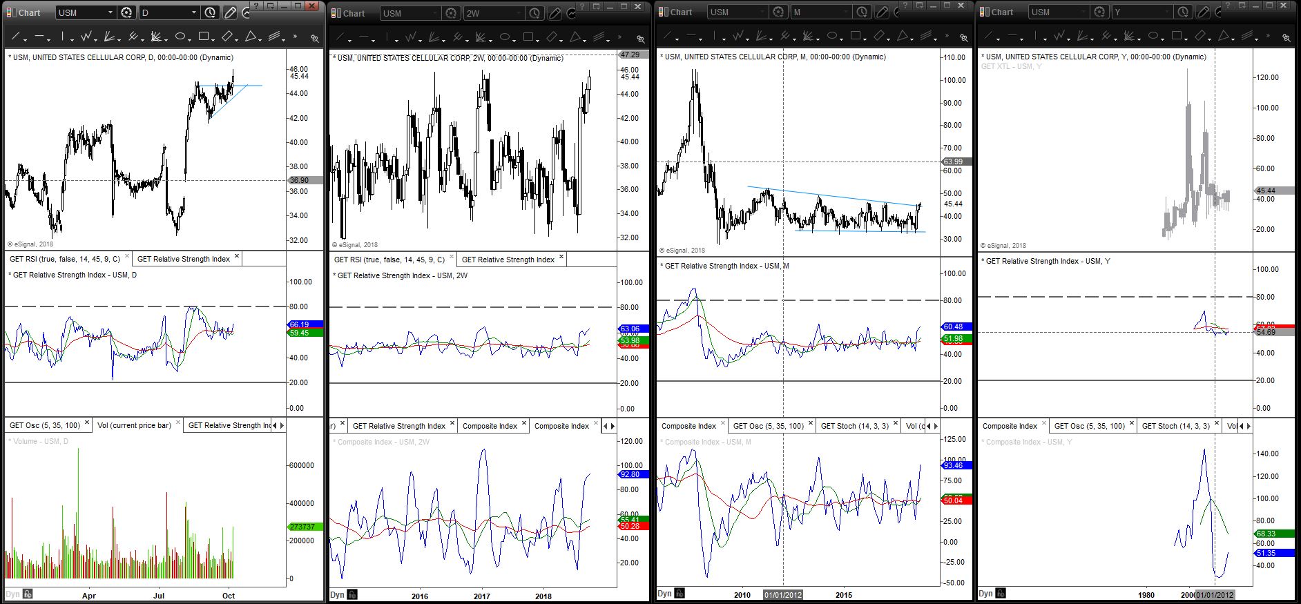The image size is (1301, 604).
Task: Open time template clock in the daily (D) chart
Action: click(x=210, y=12)
